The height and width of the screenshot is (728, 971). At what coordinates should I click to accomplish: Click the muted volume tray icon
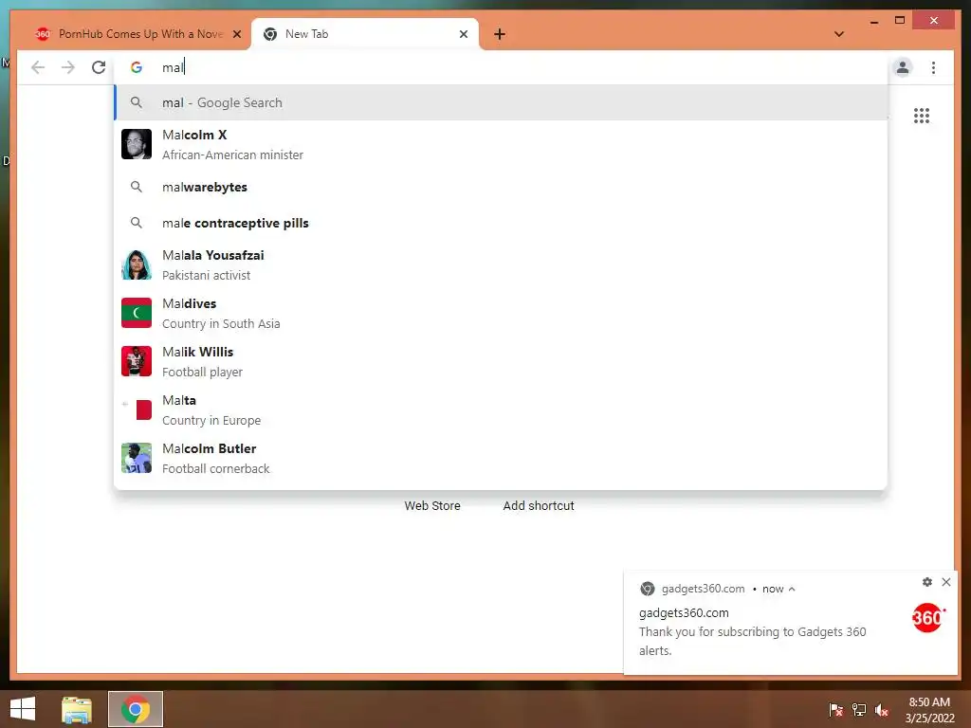coord(882,710)
